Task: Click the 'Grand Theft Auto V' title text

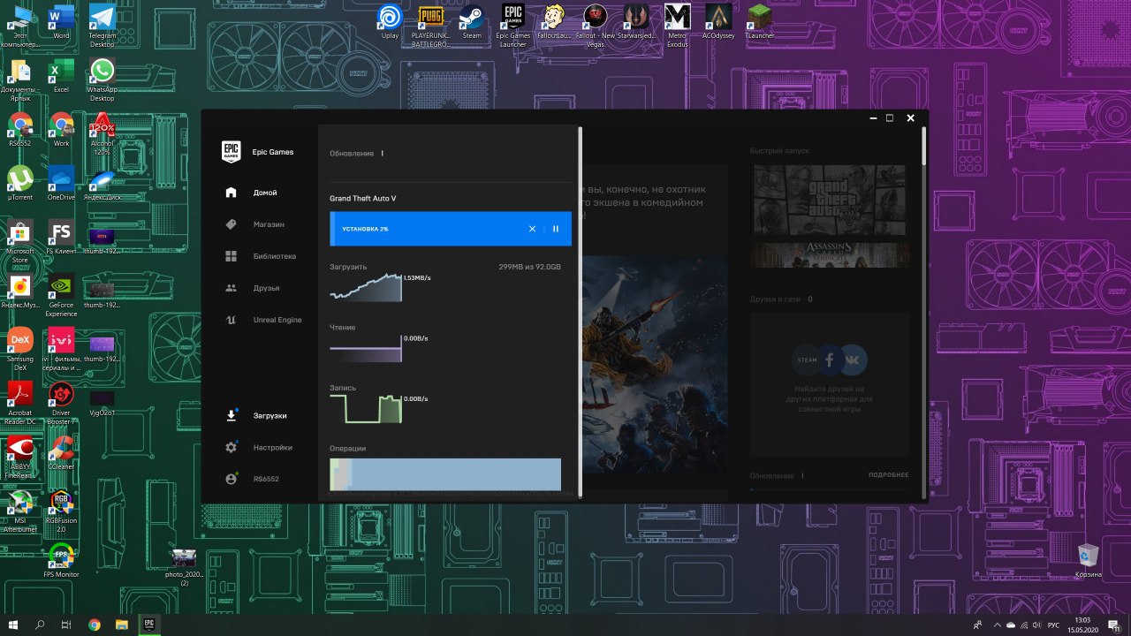Action: 362,198
